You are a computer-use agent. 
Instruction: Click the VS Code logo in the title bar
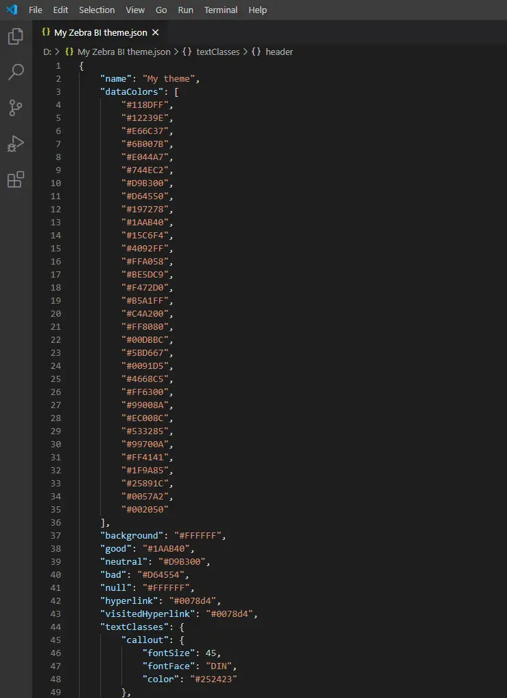tap(12, 10)
